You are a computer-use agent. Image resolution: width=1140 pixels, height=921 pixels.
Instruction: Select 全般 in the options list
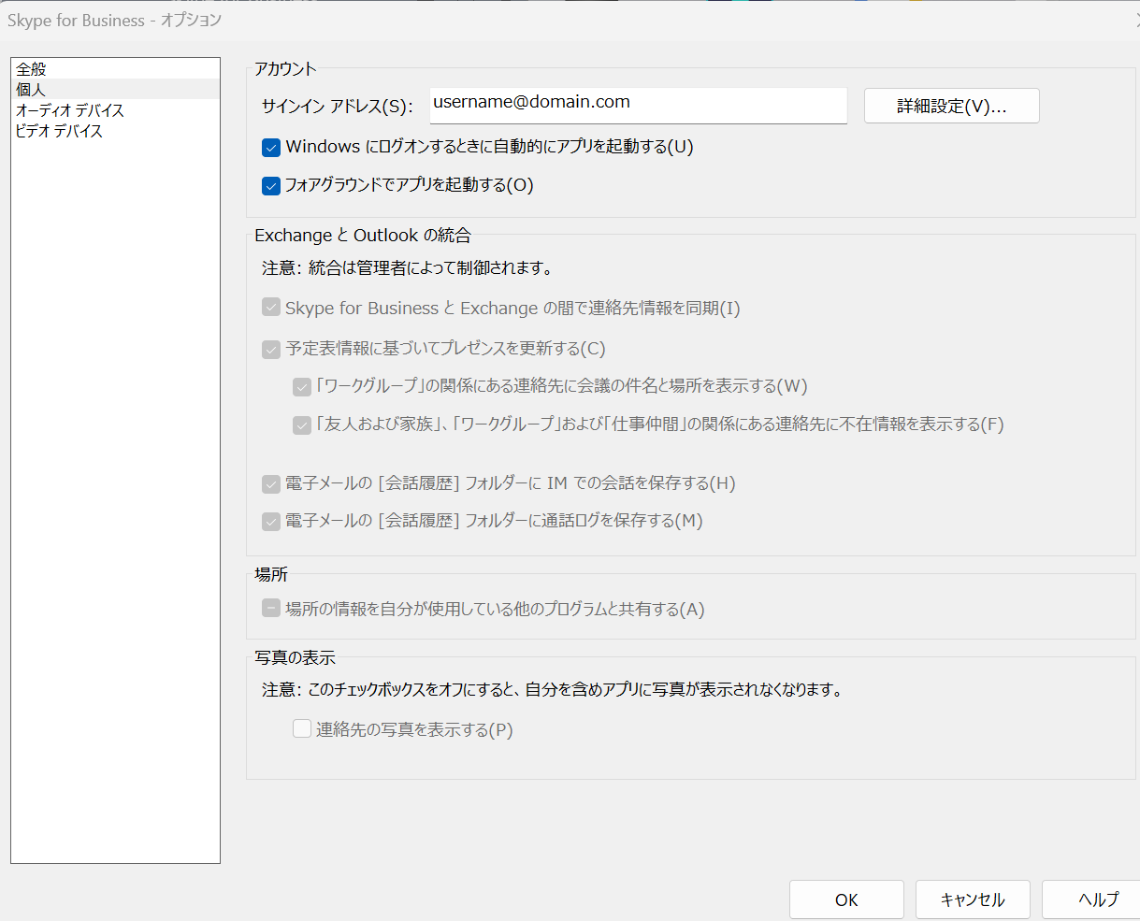click(32, 69)
